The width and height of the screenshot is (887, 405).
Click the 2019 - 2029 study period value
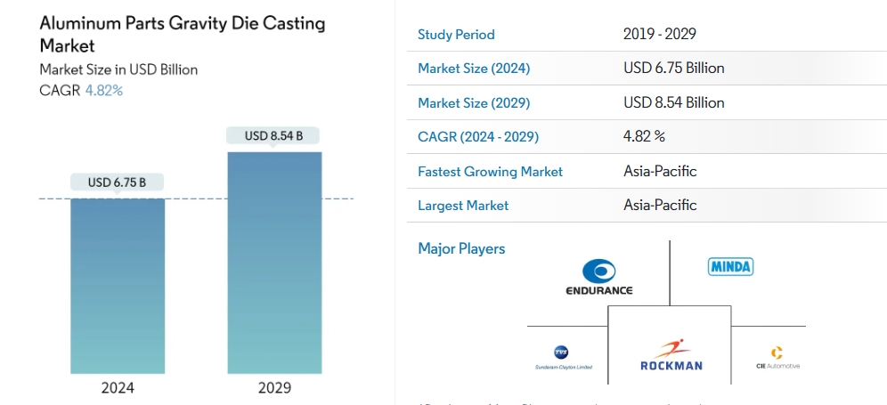(x=660, y=34)
